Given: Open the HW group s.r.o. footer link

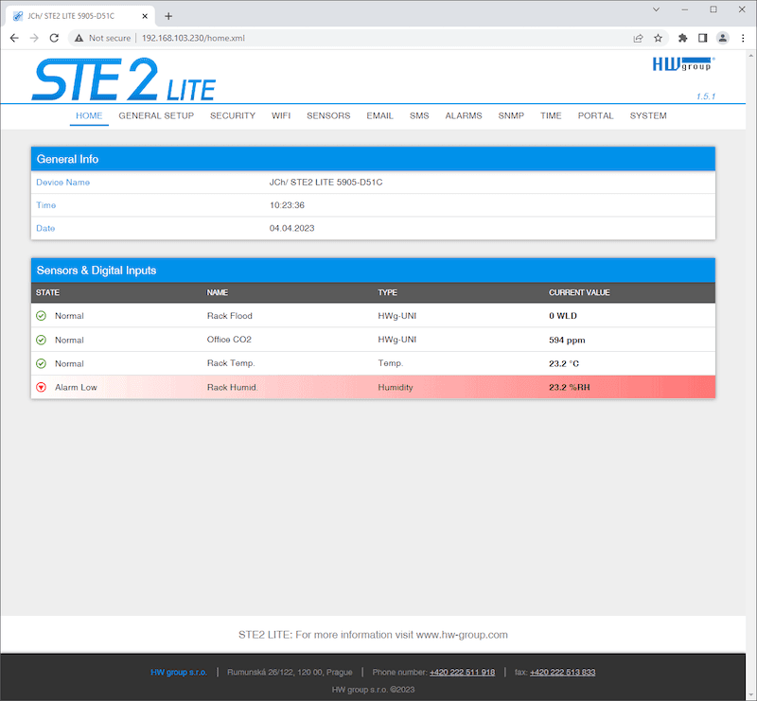Looking at the screenshot, I should 179,673.
